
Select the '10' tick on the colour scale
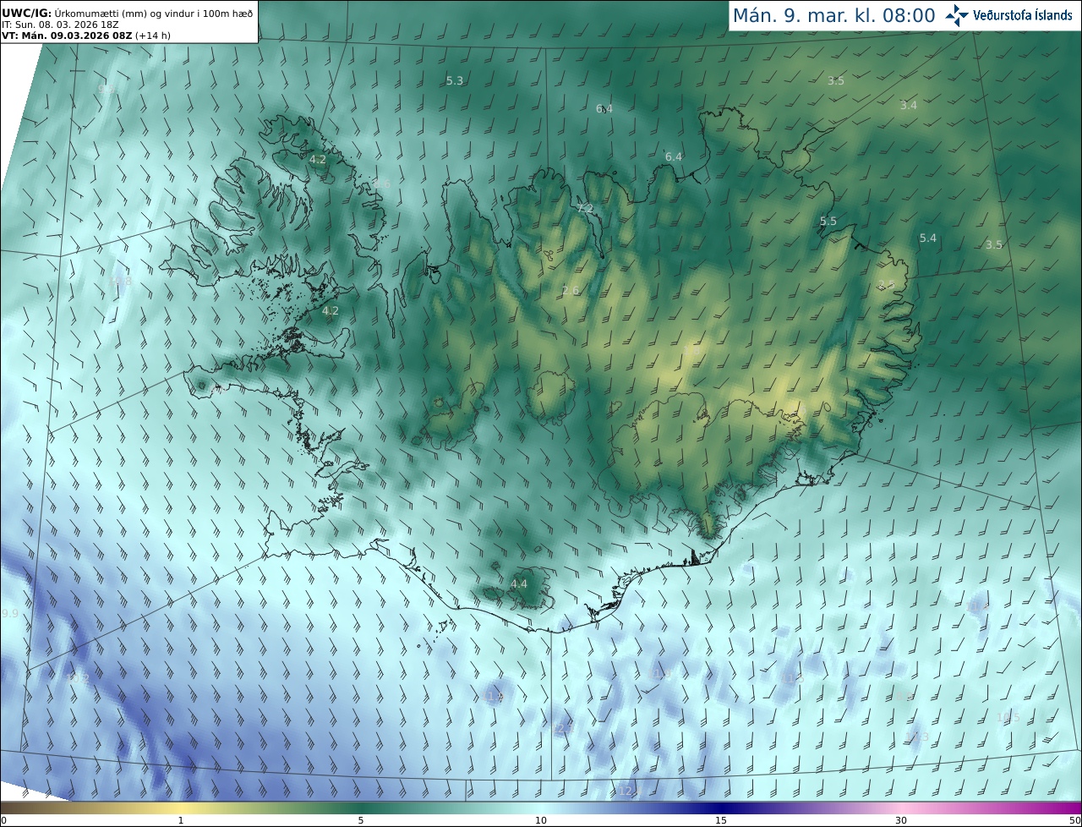pyautogui.click(x=541, y=820)
